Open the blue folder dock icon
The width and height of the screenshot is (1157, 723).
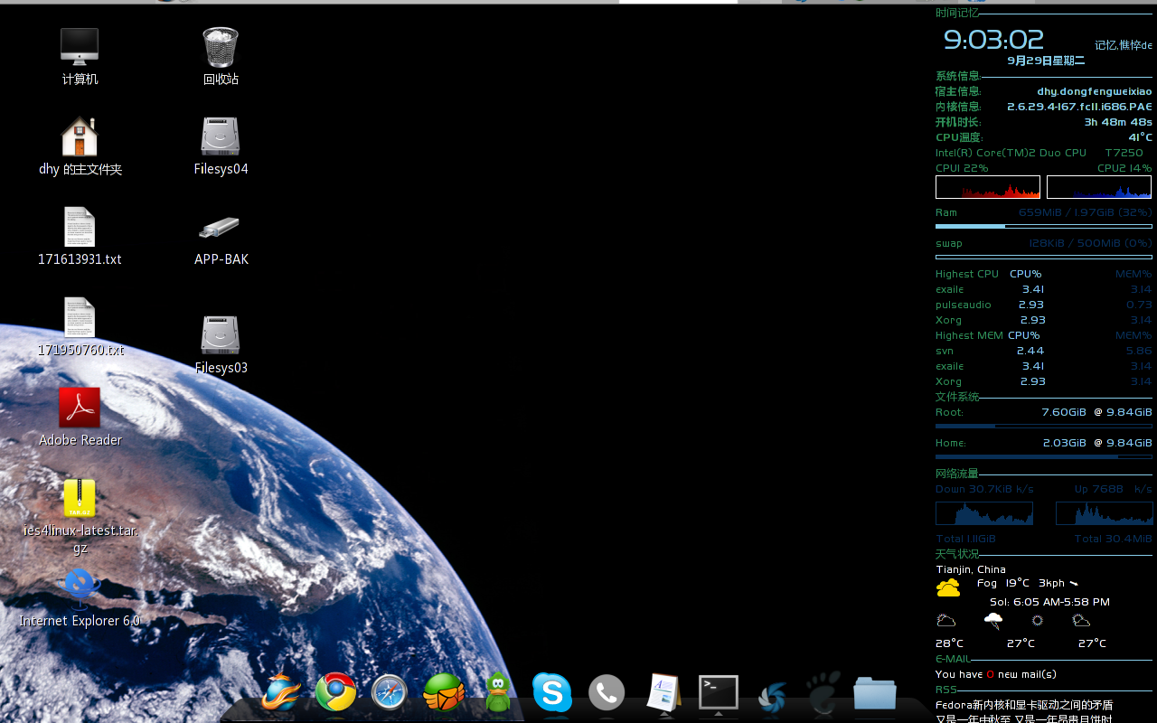click(x=875, y=693)
